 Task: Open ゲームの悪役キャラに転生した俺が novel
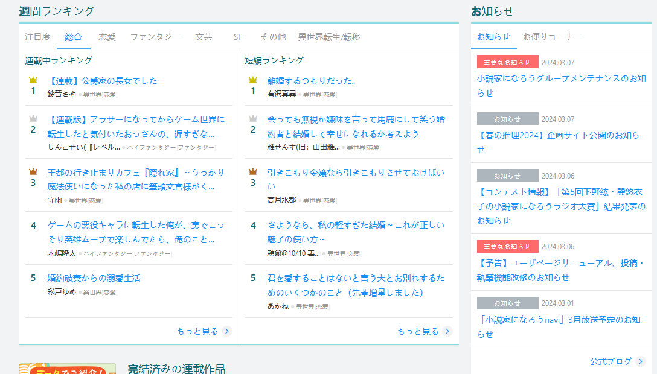tap(136, 232)
